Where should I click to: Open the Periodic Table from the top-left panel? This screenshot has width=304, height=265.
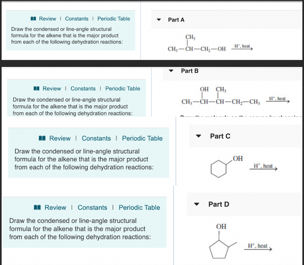(x=114, y=19)
